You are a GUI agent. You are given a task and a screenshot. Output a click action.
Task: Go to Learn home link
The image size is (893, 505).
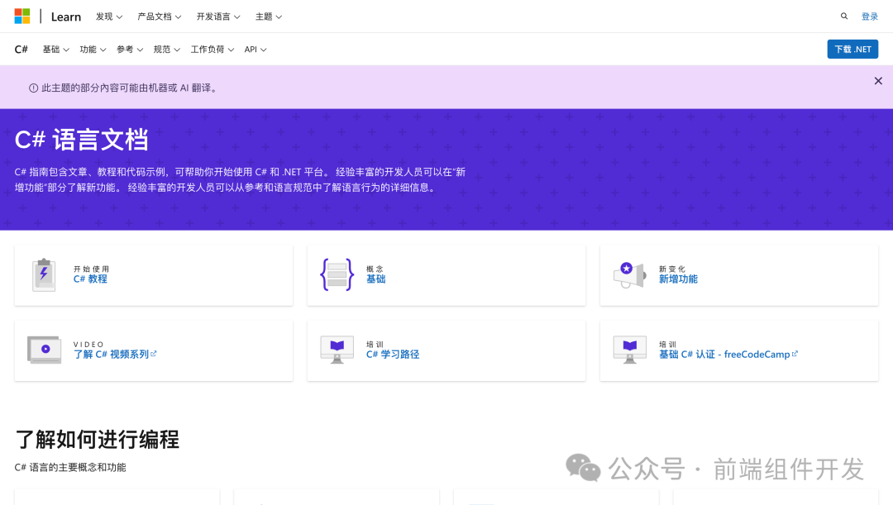(x=66, y=17)
